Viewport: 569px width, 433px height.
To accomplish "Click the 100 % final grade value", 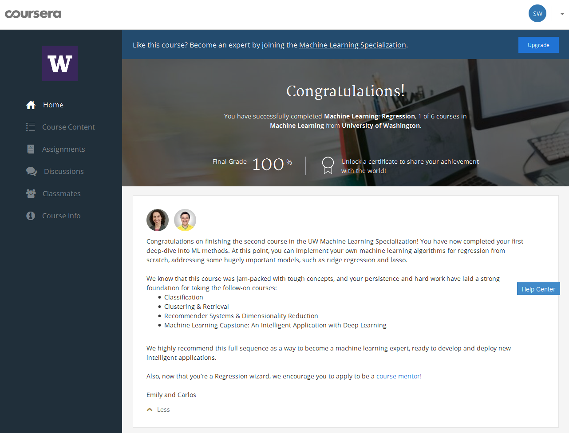I will click(272, 164).
